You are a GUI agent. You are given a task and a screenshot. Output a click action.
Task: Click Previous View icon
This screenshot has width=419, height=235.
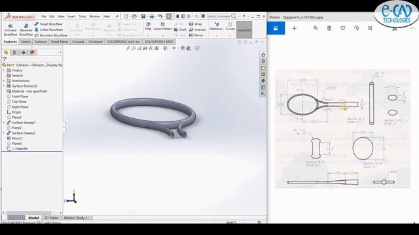pos(139,48)
